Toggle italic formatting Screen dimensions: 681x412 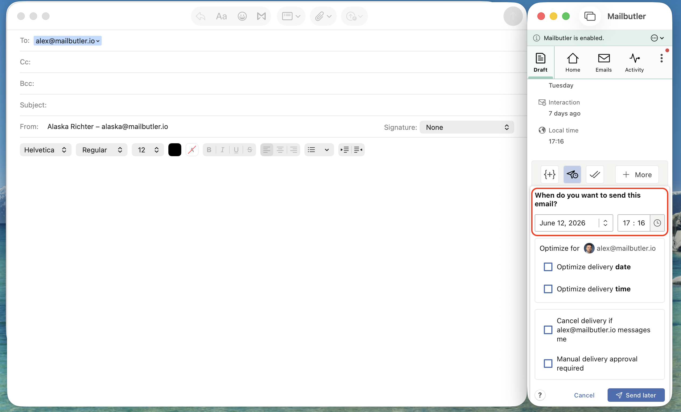point(222,150)
